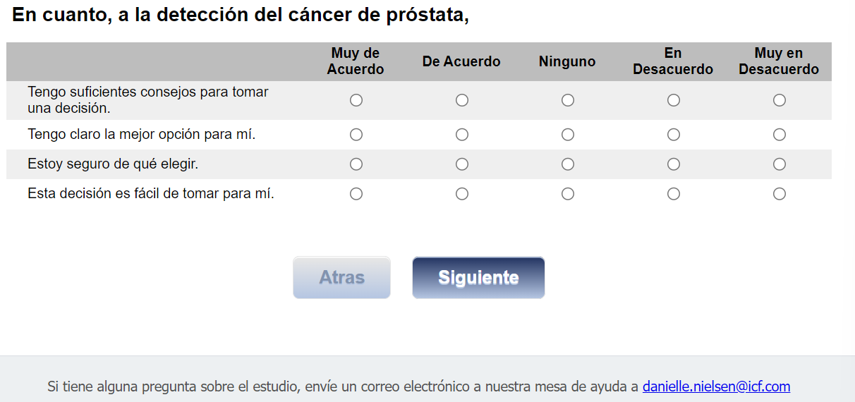Select Muy de Acuerdo for suficientes consejos
Screen dimensions: 855x402
[356, 100]
